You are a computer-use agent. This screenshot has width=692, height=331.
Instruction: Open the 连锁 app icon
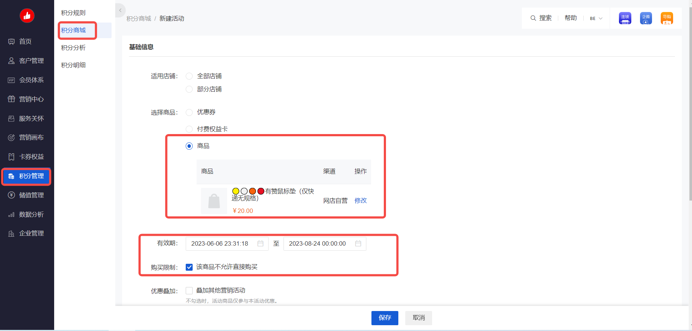[x=625, y=18]
